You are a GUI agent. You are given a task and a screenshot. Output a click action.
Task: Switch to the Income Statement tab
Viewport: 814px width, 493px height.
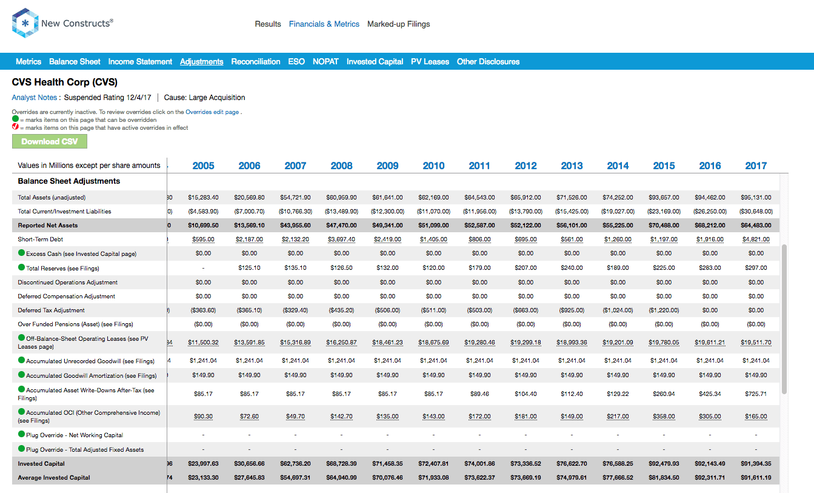tap(140, 62)
